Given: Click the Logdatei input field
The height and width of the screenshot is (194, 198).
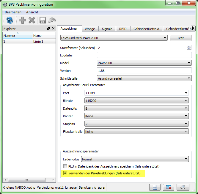Looking at the screenshot, I should point(144,55).
